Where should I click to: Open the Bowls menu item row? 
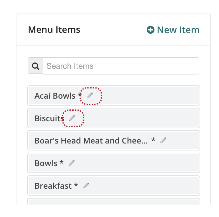pyautogui.click(x=46, y=163)
